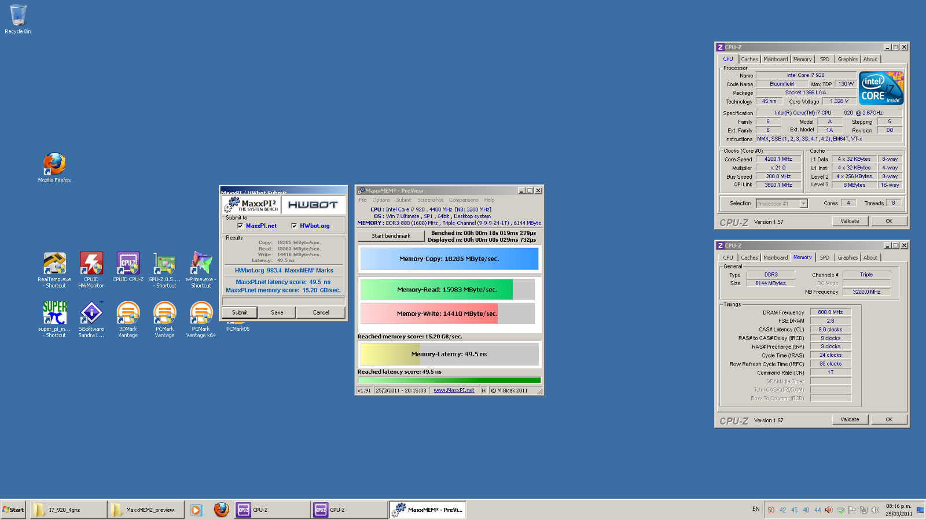
Task: Click the network tray icon
Action: point(863,510)
